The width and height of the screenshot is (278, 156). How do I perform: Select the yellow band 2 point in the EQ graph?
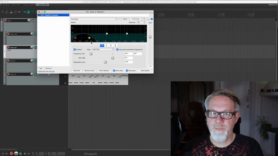(x=89, y=38)
